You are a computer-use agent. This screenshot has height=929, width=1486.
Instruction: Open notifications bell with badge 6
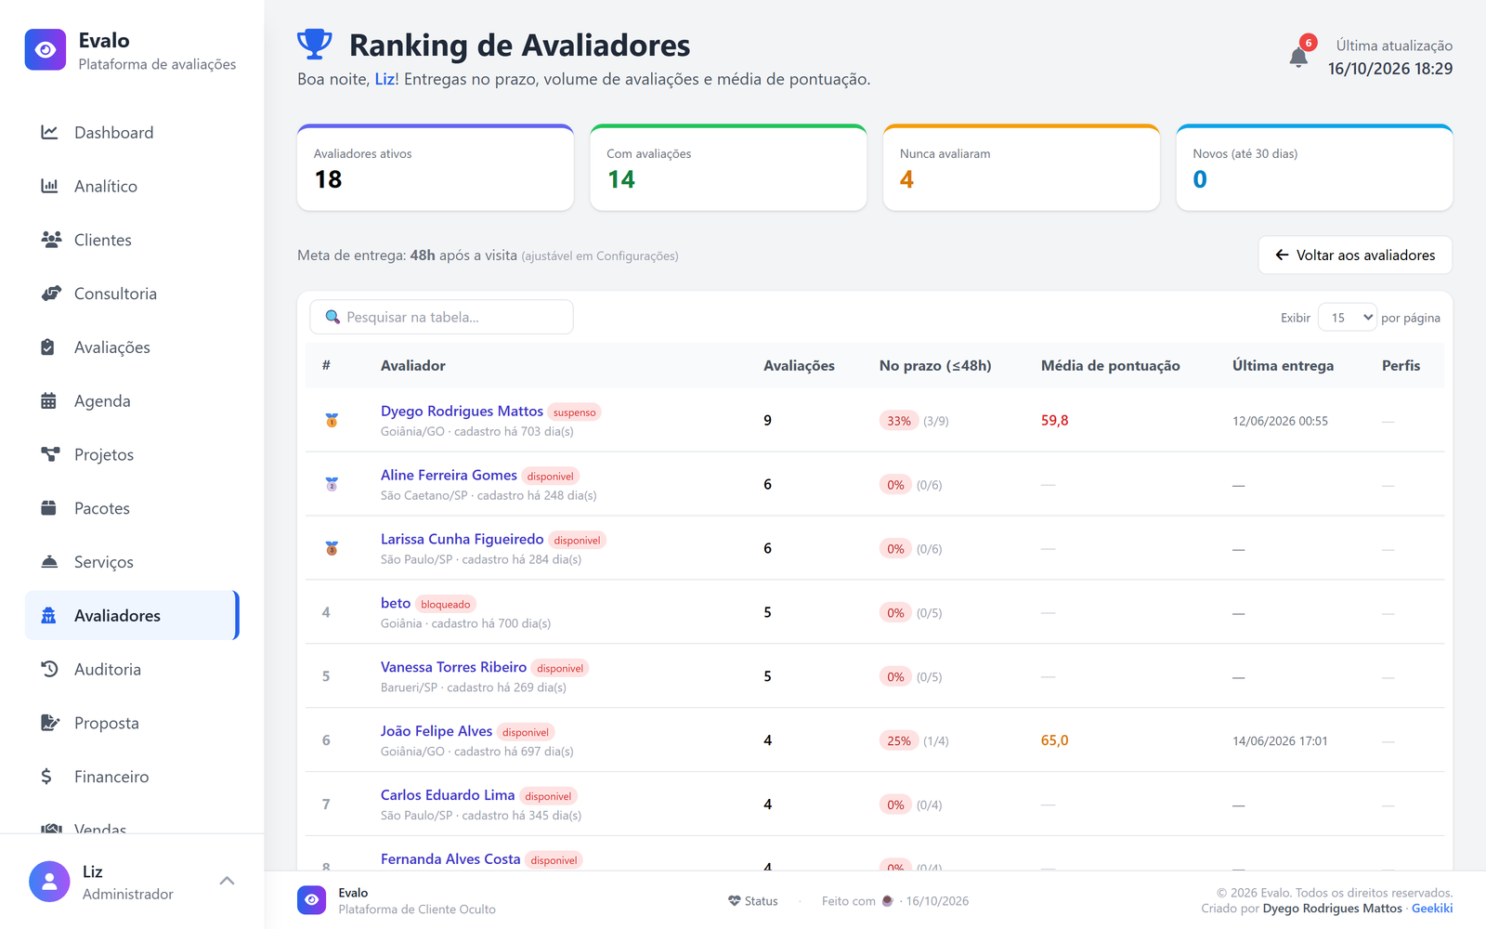coord(1298,58)
